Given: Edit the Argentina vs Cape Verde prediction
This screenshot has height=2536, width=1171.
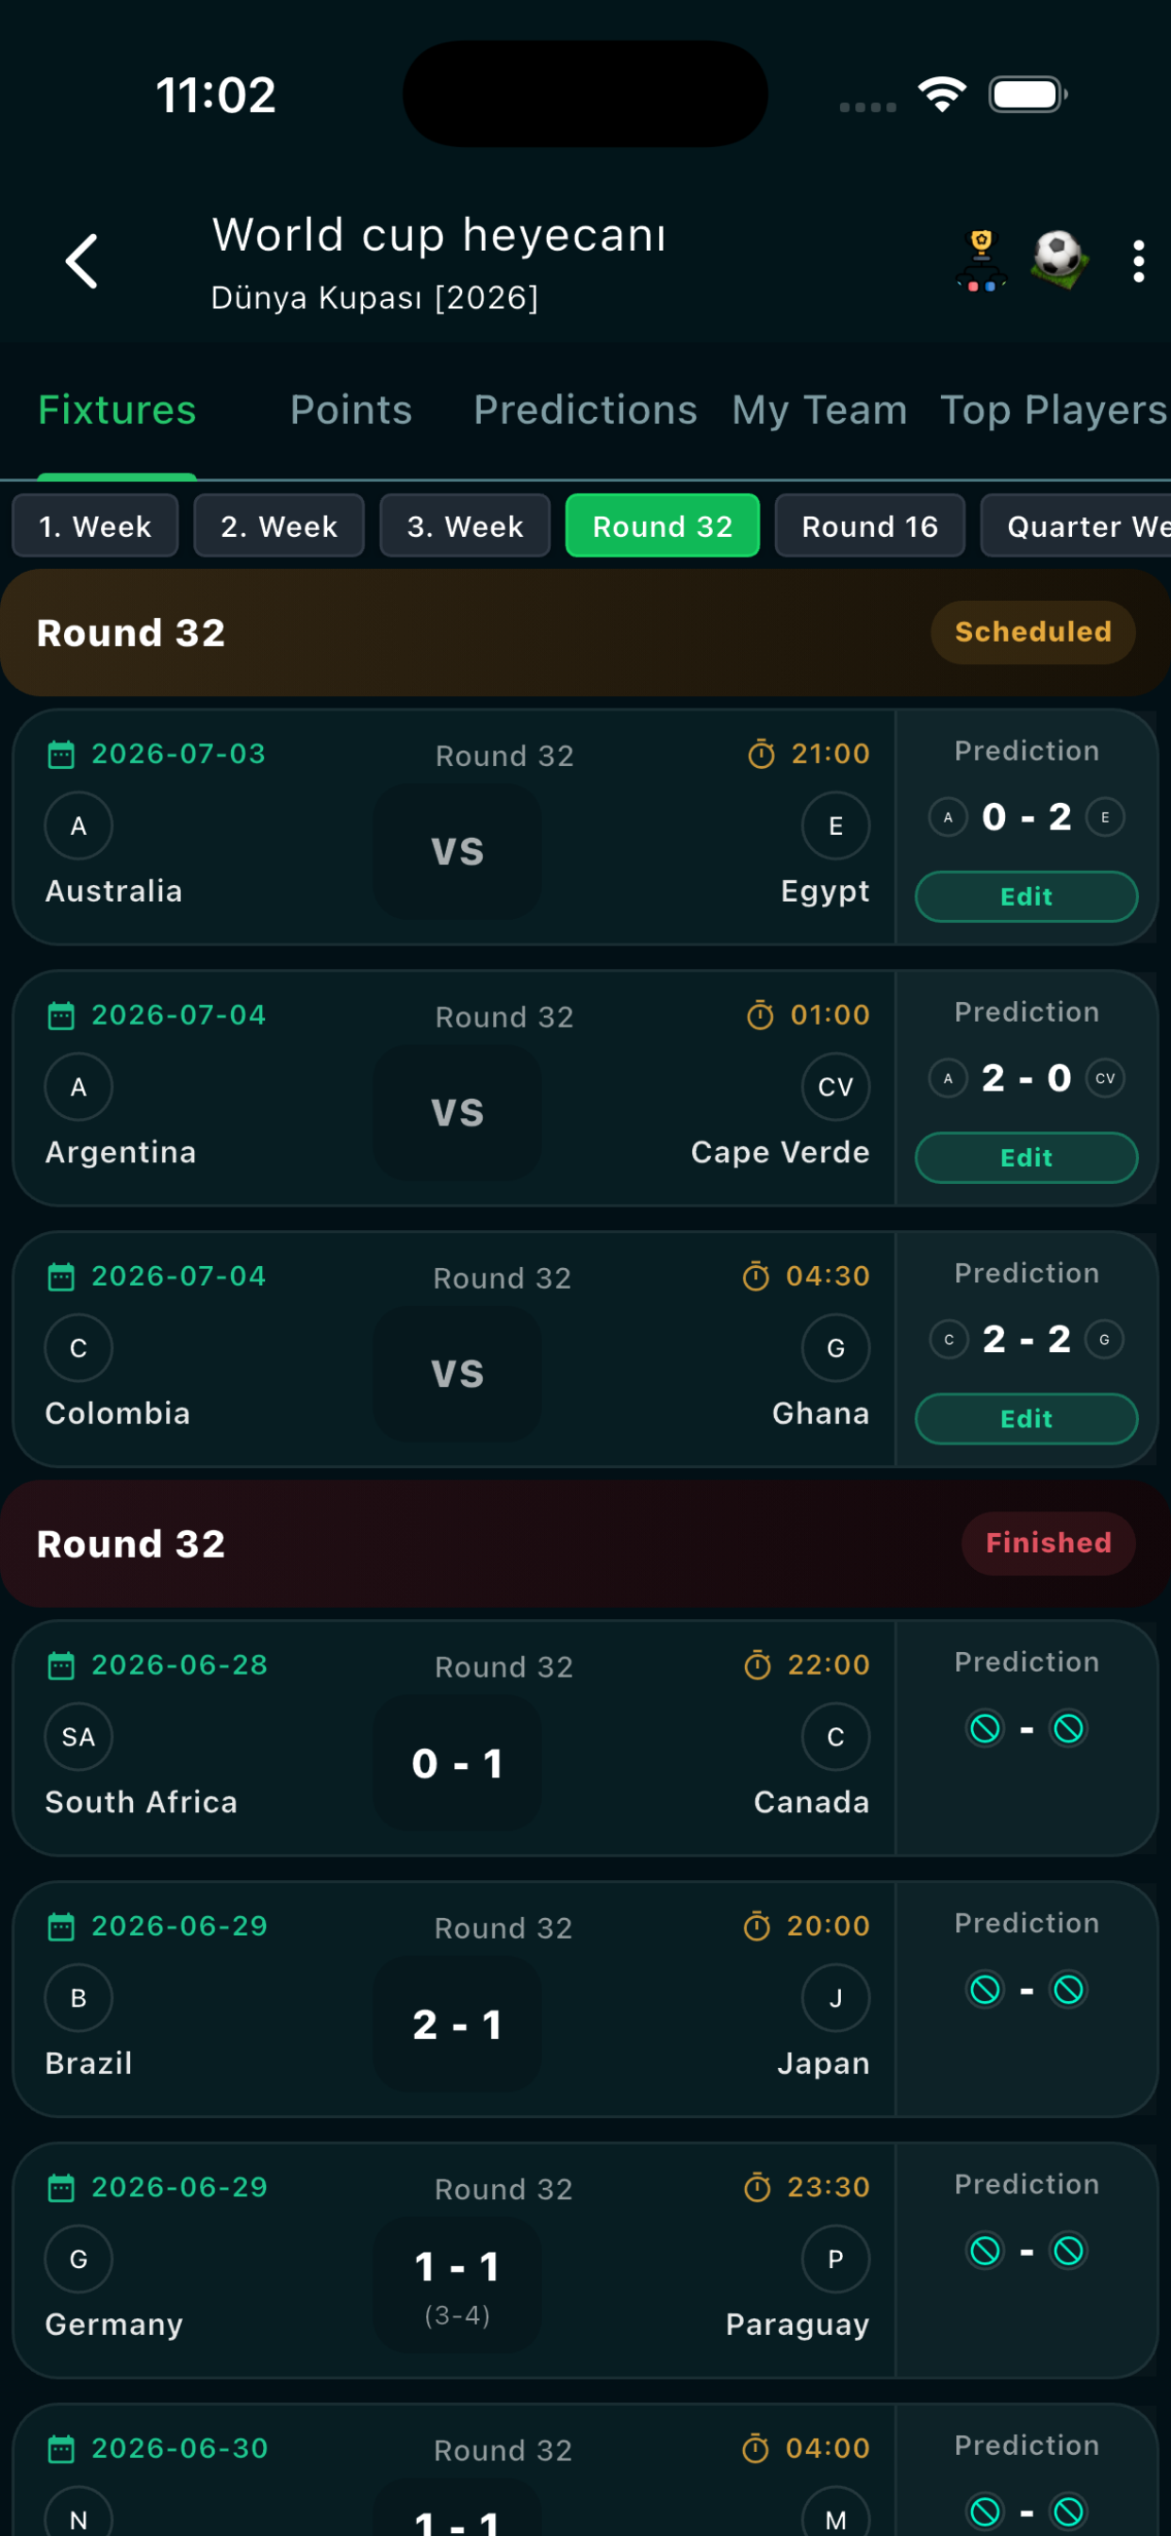Looking at the screenshot, I should (x=1027, y=1158).
